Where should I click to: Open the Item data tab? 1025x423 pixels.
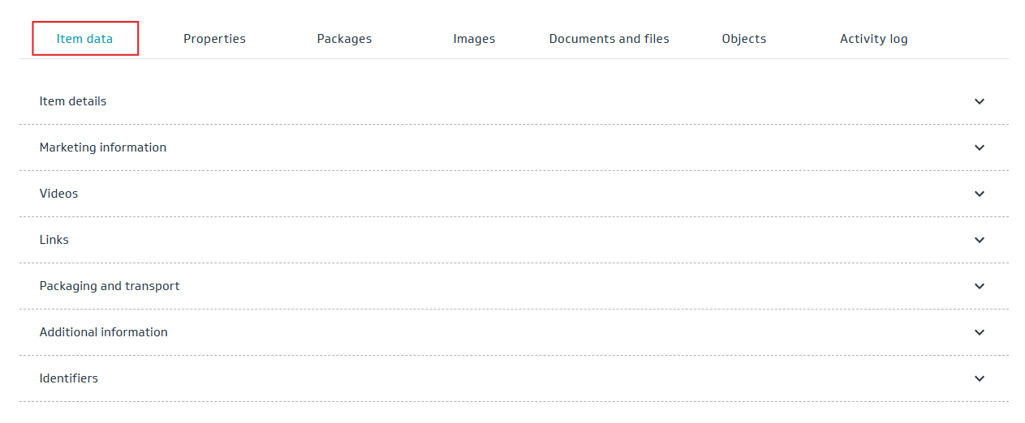[x=84, y=39]
